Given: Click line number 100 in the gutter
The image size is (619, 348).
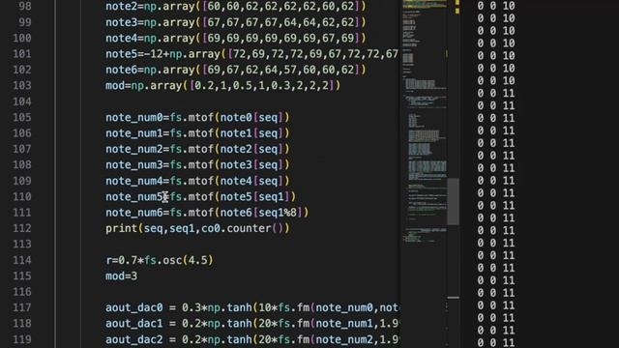Looking at the screenshot, I should pyautogui.click(x=21, y=39).
